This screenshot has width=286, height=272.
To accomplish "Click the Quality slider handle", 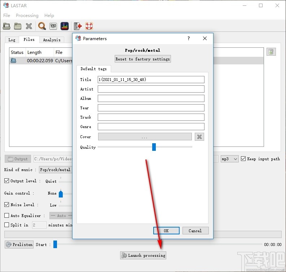I will (x=154, y=147).
